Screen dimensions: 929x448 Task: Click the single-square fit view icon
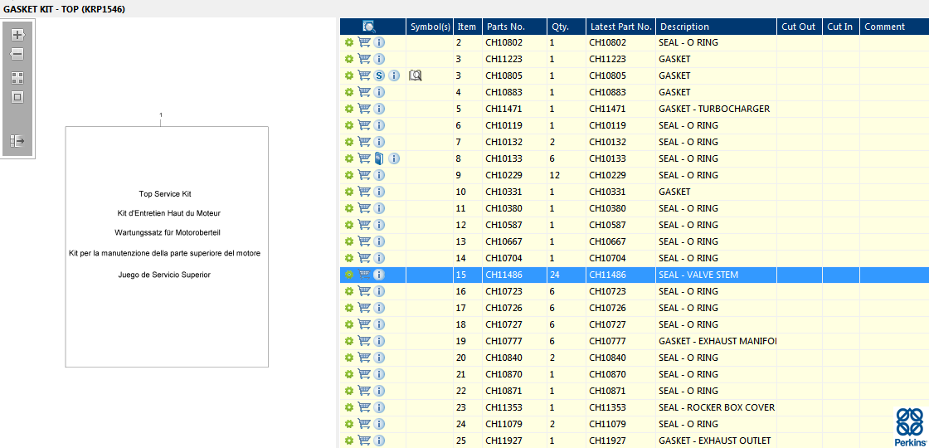tap(17, 97)
